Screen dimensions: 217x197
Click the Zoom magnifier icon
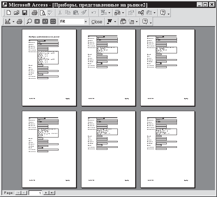(x=29, y=22)
